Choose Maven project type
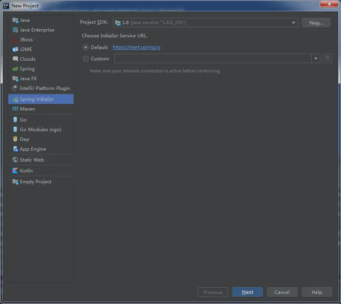Screen dimensions: 341x304 pyautogui.click(x=41, y=109)
